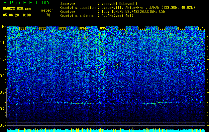Click the Receiving antenna label
Image resolution: width=209 pixels, height=132 pixels.
pos(76,16)
